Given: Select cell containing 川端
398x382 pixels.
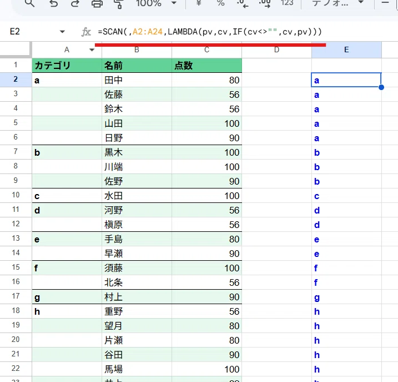Looking at the screenshot, I should click(x=137, y=167).
